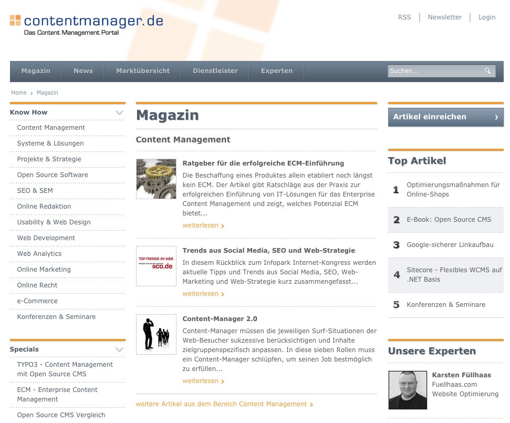Open Content-Manager 2.0 headline
This screenshot has height=423, width=510.
click(220, 319)
